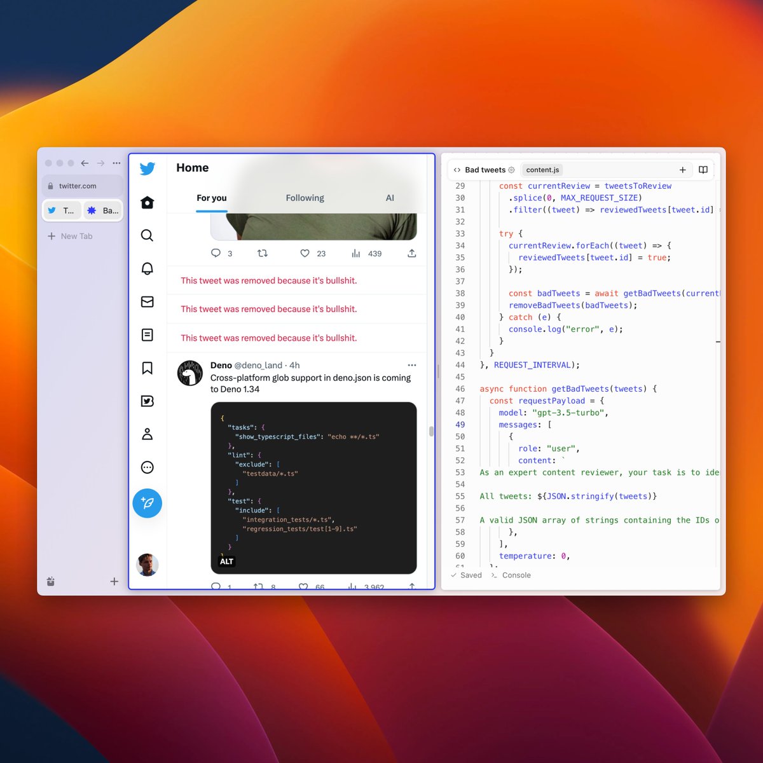Switch to the Bad tweets boost tab
The height and width of the screenshot is (763, 763).
102,210
